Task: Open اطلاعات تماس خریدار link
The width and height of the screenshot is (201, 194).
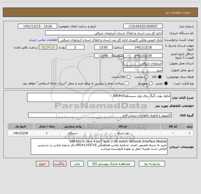Action: click(x=43, y=40)
